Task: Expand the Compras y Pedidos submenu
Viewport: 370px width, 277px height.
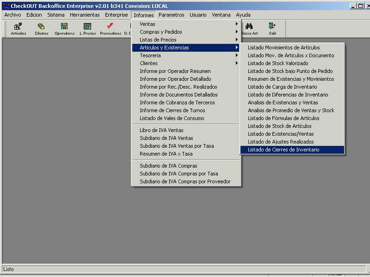Action: [x=186, y=32]
